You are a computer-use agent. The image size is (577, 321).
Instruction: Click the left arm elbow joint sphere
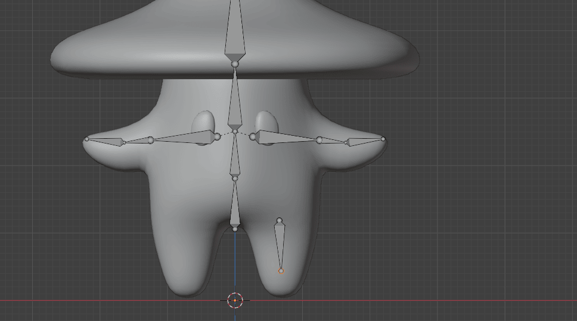(x=151, y=140)
